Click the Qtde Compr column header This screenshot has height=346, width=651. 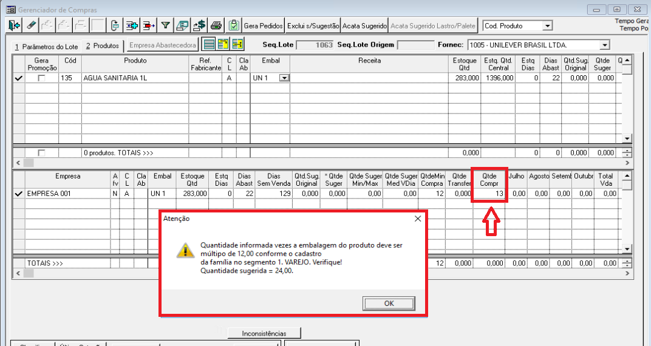(489, 180)
